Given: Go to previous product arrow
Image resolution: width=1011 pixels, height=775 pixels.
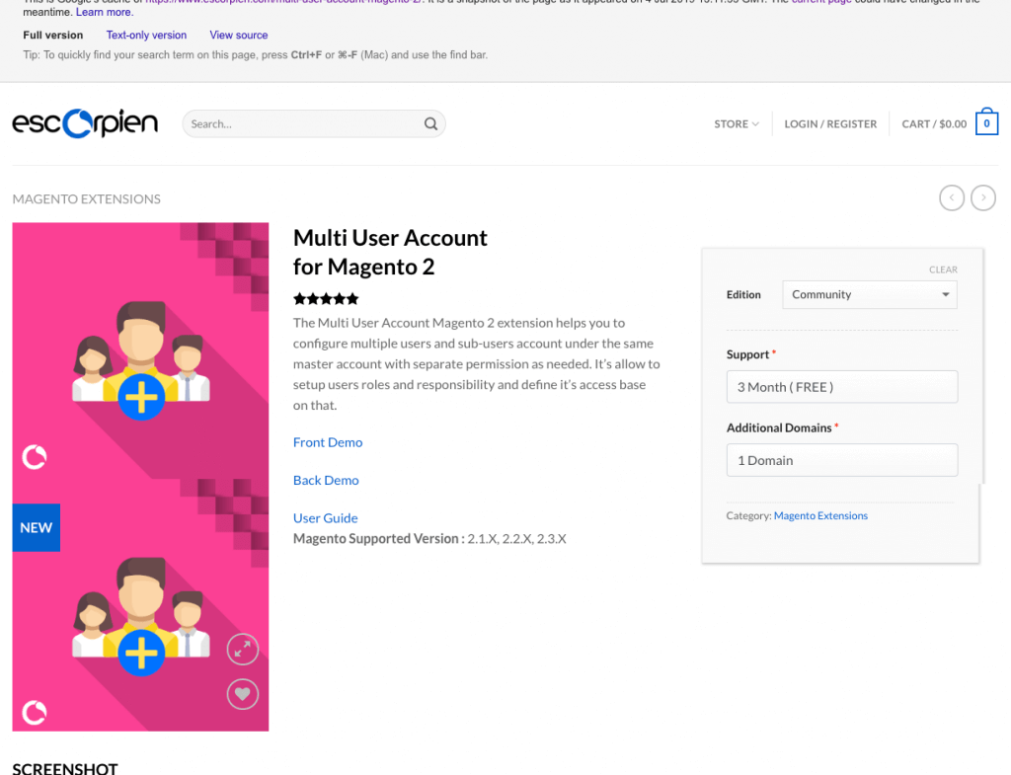Looking at the screenshot, I should click(952, 198).
